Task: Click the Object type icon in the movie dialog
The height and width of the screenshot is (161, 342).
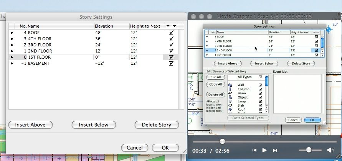Action: point(230,97)
